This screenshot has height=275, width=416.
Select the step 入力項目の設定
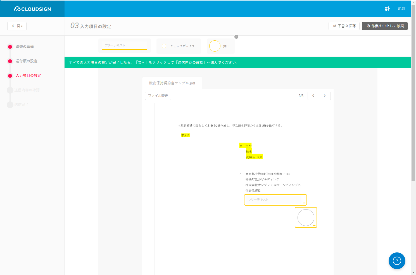tap(28, 76)
